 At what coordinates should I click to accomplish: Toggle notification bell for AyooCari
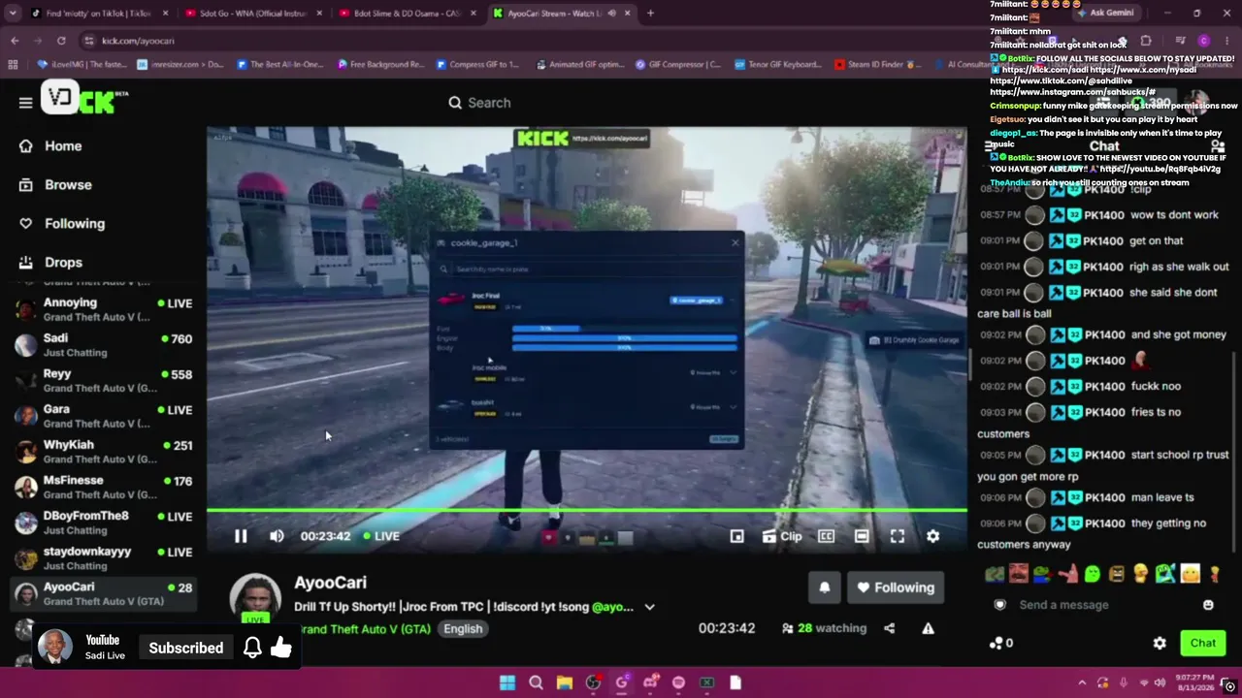(x=825, y=587)
